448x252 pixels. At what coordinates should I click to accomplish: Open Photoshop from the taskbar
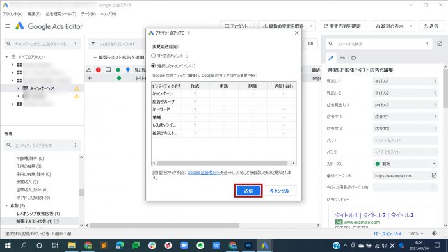pos(248,246)
